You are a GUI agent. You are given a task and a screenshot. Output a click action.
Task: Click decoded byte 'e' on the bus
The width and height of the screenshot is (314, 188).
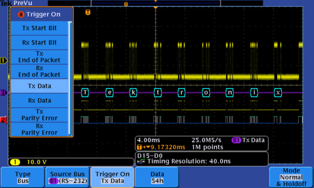click(110, 92)
